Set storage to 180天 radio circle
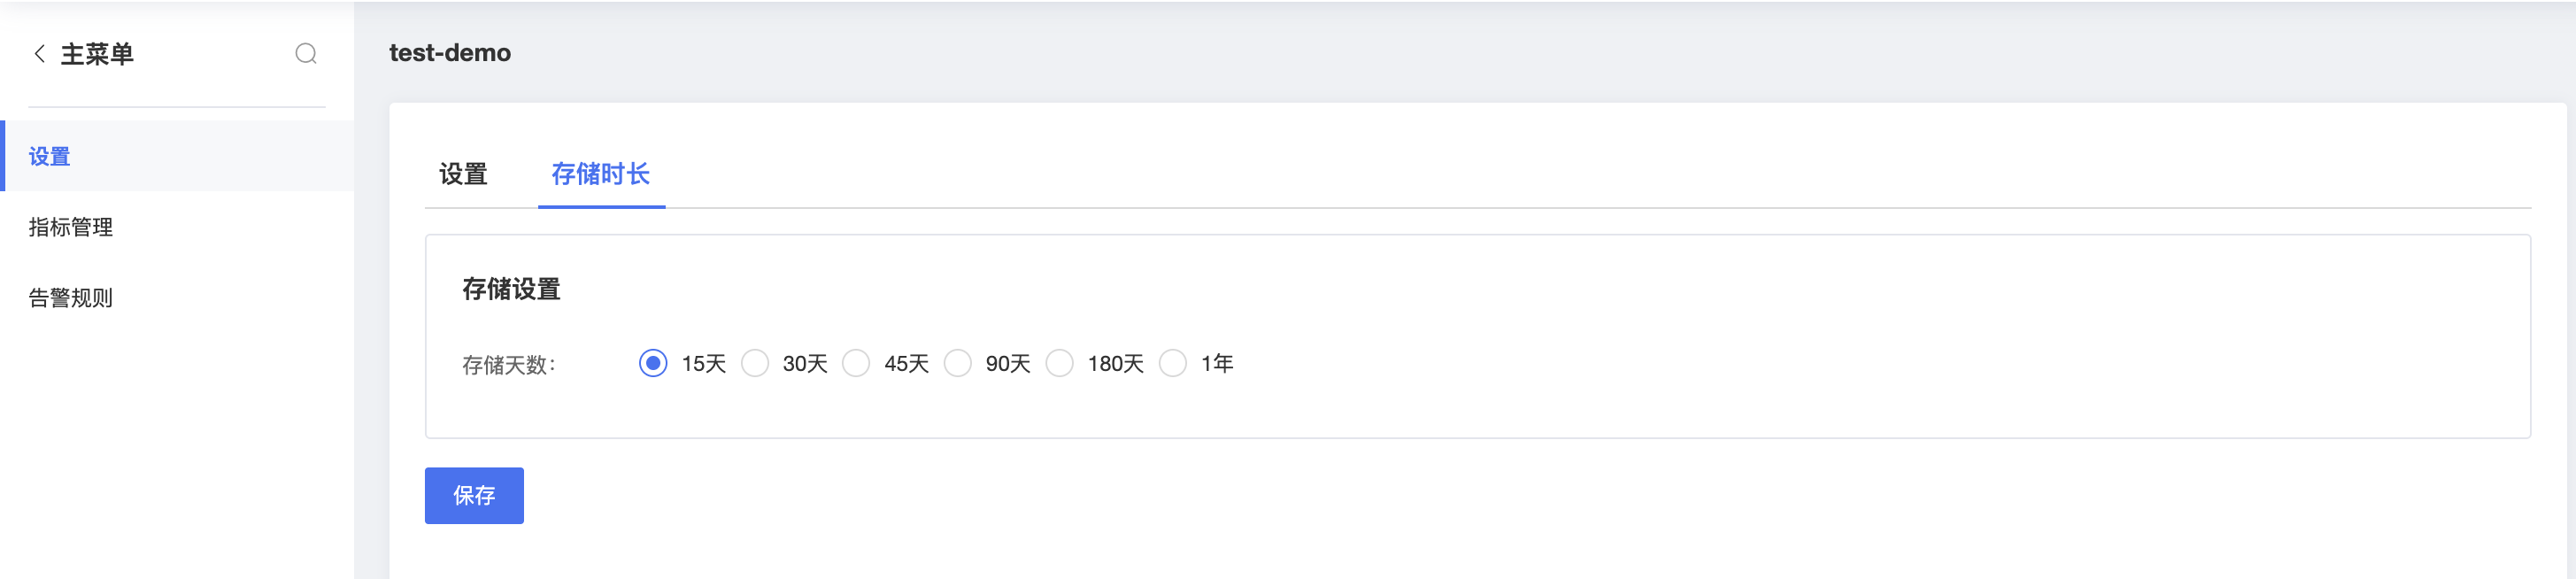2576x579 pixels. 1060,363
